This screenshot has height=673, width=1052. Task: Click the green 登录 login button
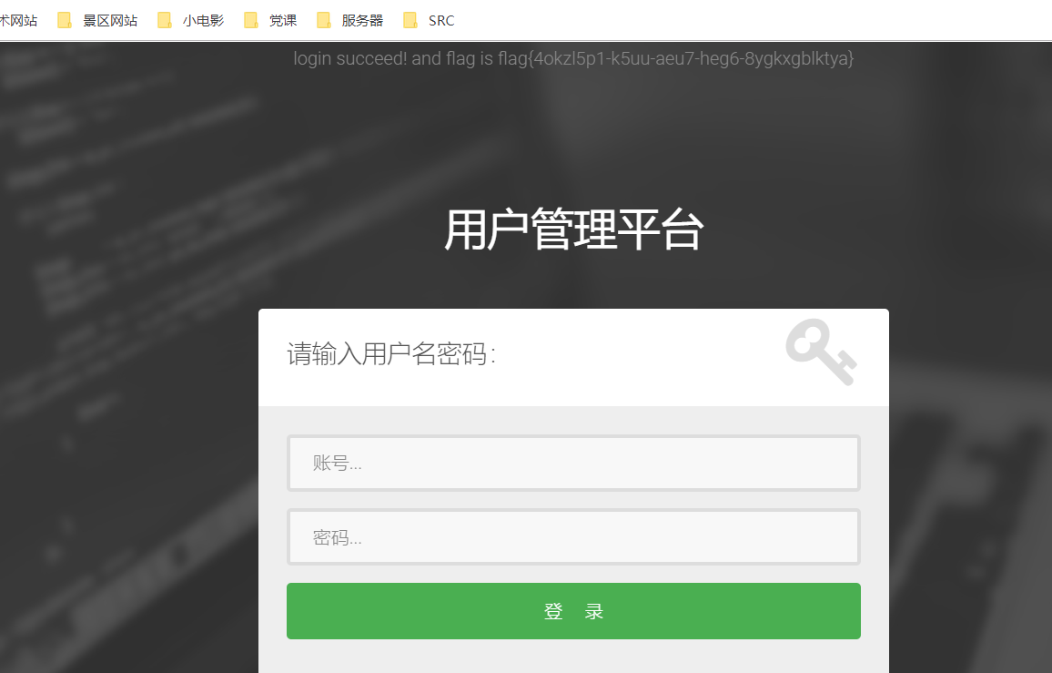[x=573, y=610]
